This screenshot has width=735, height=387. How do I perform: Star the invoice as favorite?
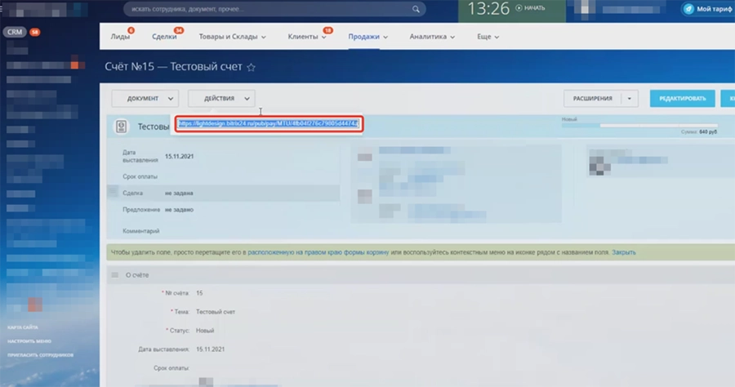[252, 67]
